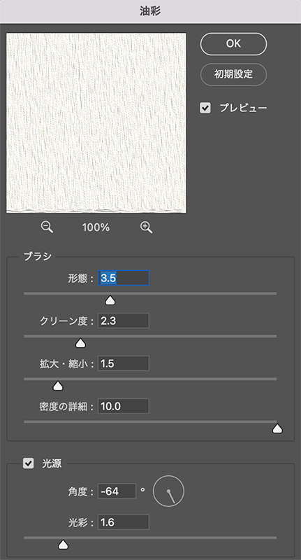Click the クリーン度 slider handle
Image resolution: width=301 pixels, height=560 pixels.
tap(81, 343)
